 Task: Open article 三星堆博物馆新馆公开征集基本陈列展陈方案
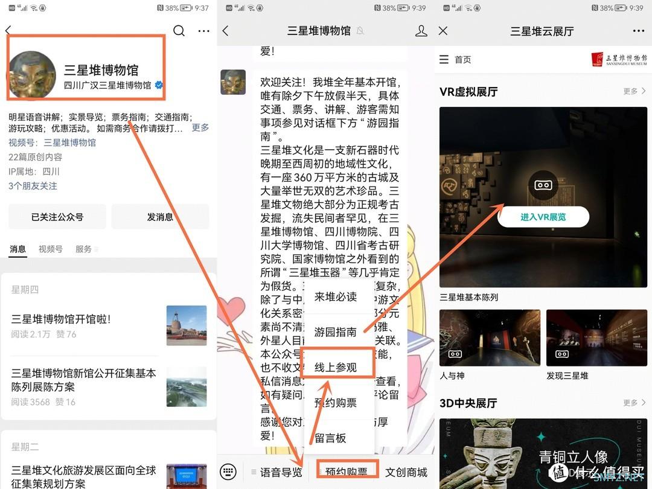tap(83, 380)
